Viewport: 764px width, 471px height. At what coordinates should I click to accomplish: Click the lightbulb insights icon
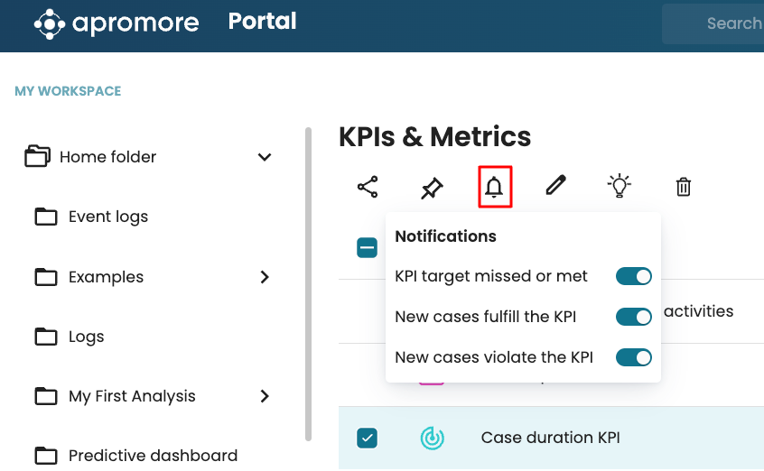coord(619,186)
